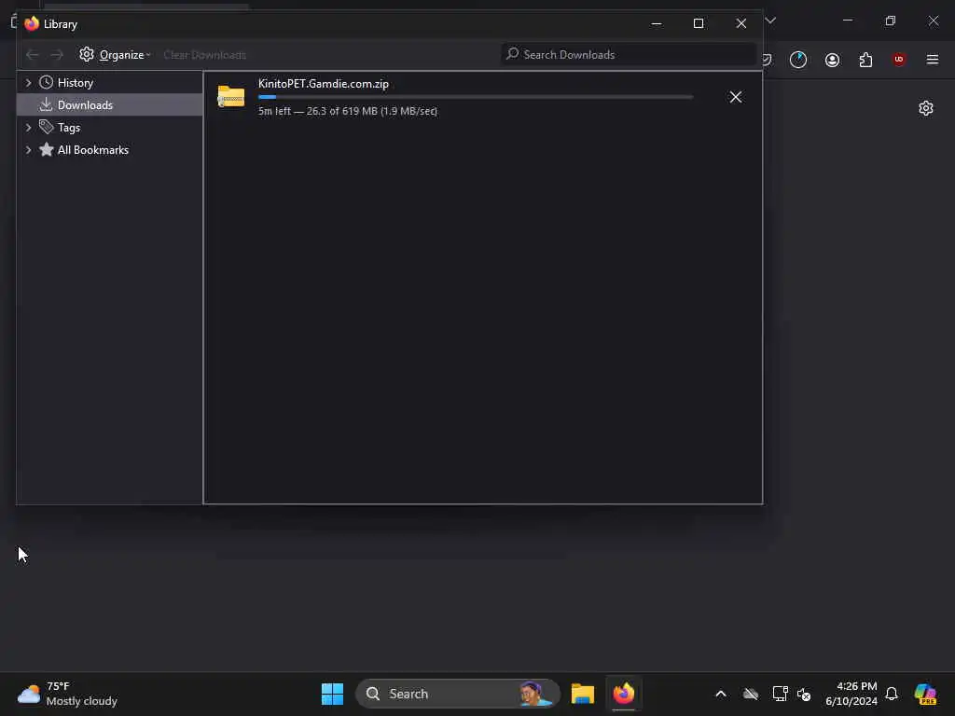
Task: Open the weather widget showing 75°F
Action: pos(67,694)
